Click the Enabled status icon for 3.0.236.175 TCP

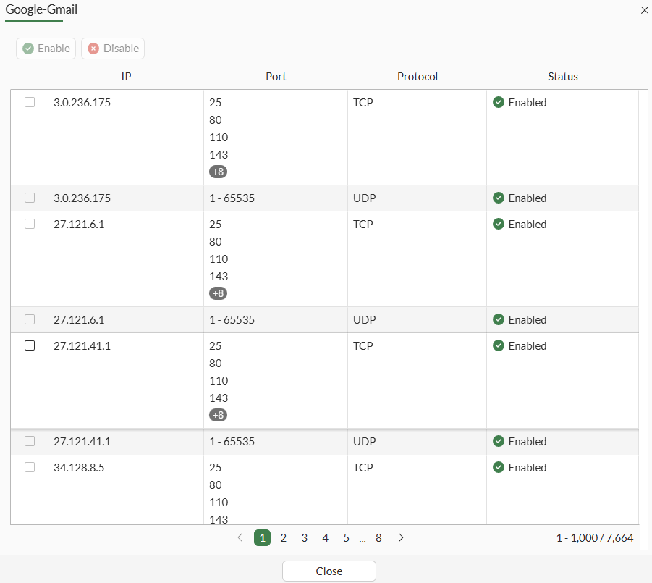click(x=499, y=102)
